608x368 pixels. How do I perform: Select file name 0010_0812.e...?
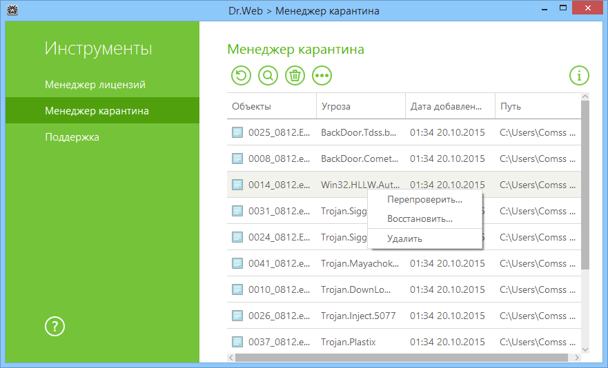(x=280, y=289)
